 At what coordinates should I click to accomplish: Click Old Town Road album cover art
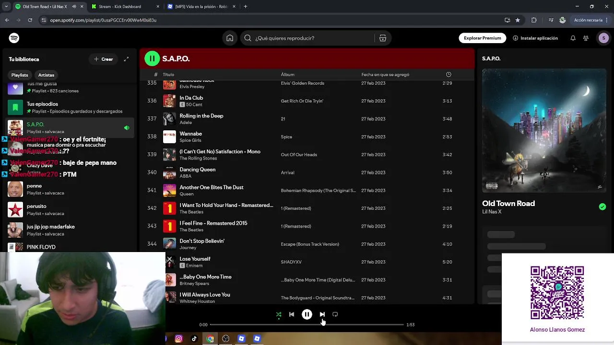pyautogui.click(x=544, y=130)
